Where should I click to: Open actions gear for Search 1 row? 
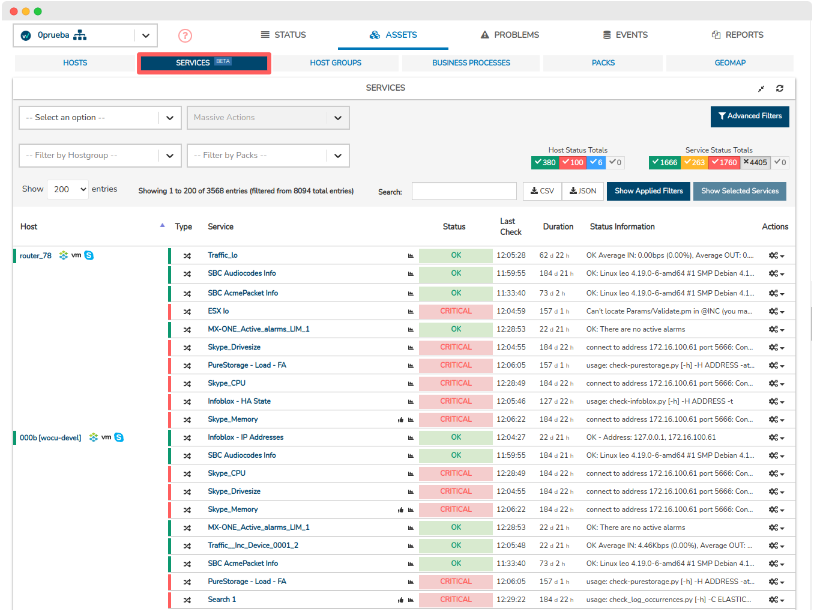pos(776,600)
